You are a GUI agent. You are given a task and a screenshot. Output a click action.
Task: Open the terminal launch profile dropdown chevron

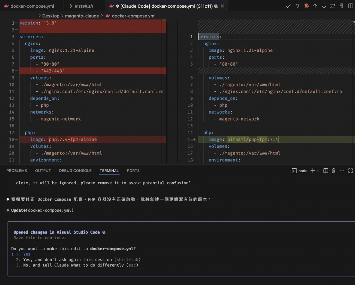[318, 171]
